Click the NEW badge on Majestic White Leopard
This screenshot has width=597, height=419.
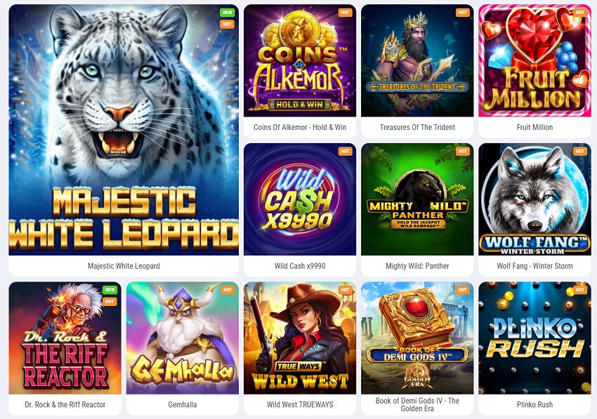coord(228,12)
